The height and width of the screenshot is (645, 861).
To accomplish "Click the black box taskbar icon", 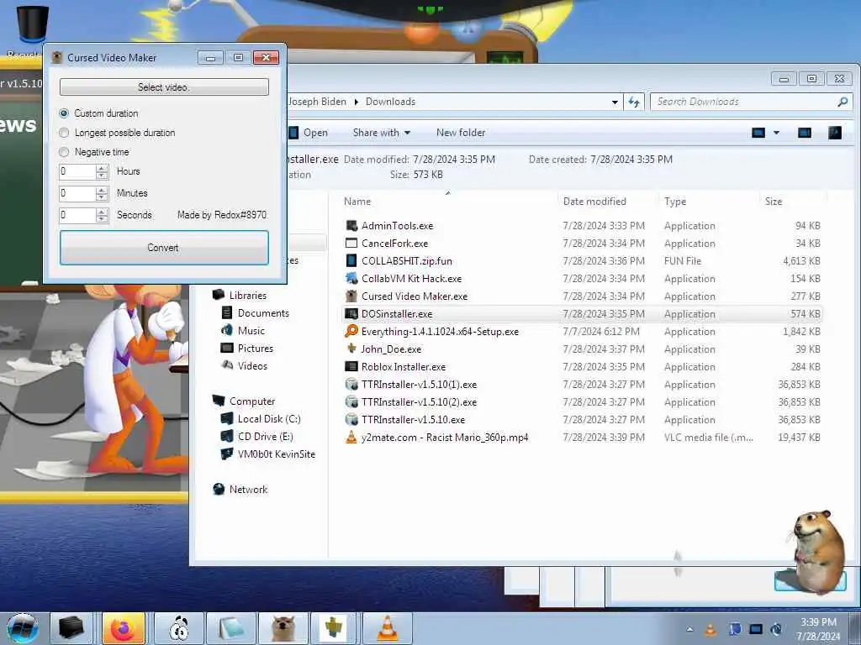I will point(71,628).
